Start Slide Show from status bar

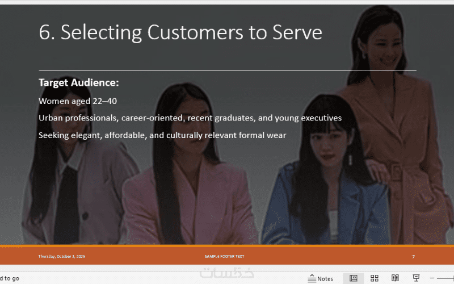click(416, 278)
